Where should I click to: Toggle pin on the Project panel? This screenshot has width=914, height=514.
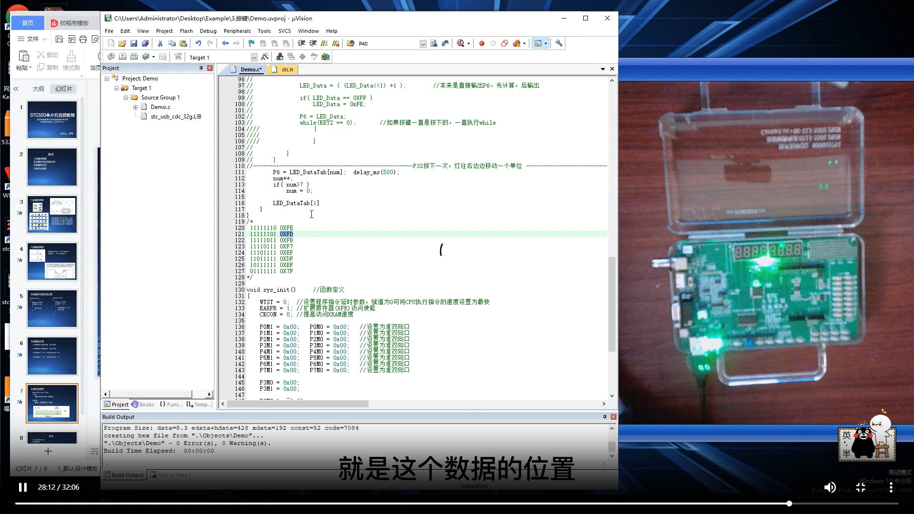[201, 68]
